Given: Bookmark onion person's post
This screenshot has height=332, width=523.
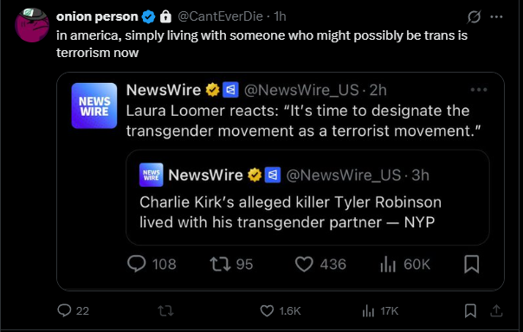Looking at the screenshot, I should (x=470, y=310).
